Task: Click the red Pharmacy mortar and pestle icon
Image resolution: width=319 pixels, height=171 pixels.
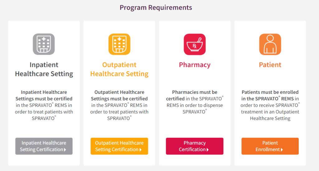Action: coord(195,44)
